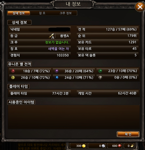Click the red gem currency icon
145x150 pixels.
click(120, 146)
